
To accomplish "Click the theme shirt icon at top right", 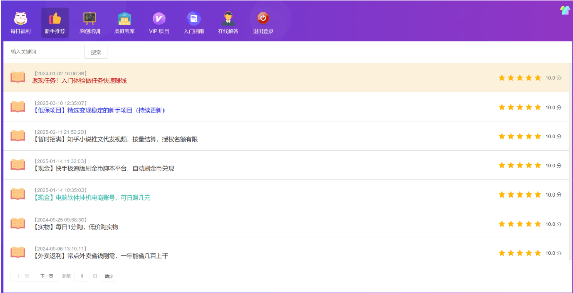I will click(x=564, y=10).
